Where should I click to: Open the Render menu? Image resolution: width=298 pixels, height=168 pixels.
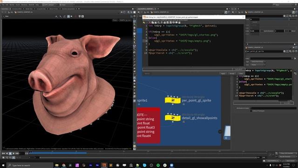tap(12, 5)
